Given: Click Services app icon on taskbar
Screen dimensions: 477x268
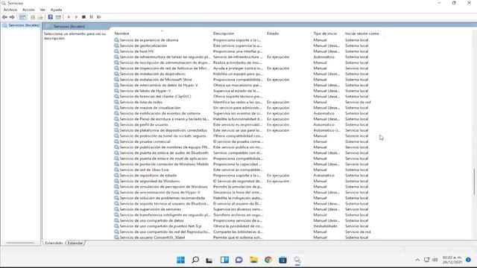Looking at the screenshot, I should 297,260.
